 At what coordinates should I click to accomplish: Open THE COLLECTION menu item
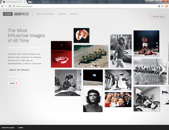tap(45, 14)
